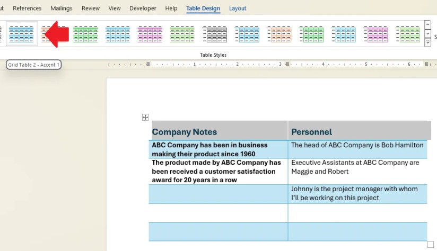437x251 pixels.
Task: Apply the pink grid table style
Action: click(150, 34)
